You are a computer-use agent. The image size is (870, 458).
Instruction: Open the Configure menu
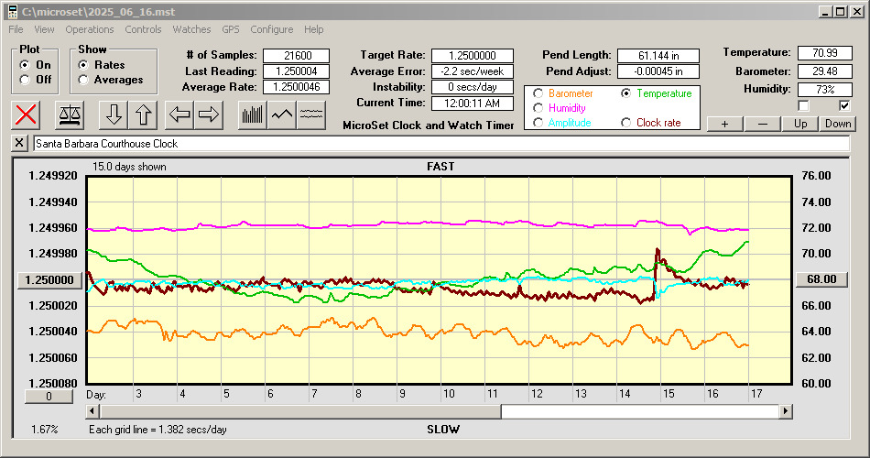(272, 29)
